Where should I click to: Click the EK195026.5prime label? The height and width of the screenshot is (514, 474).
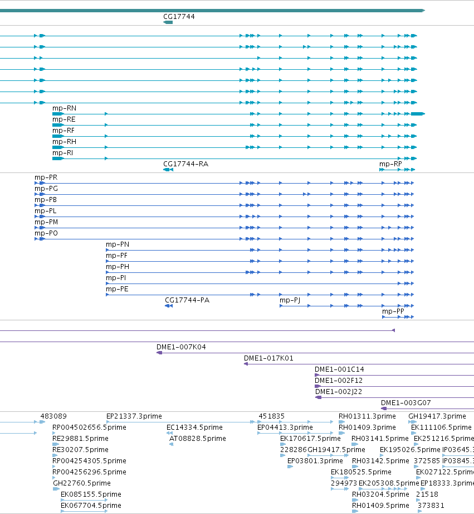(410, 449)
